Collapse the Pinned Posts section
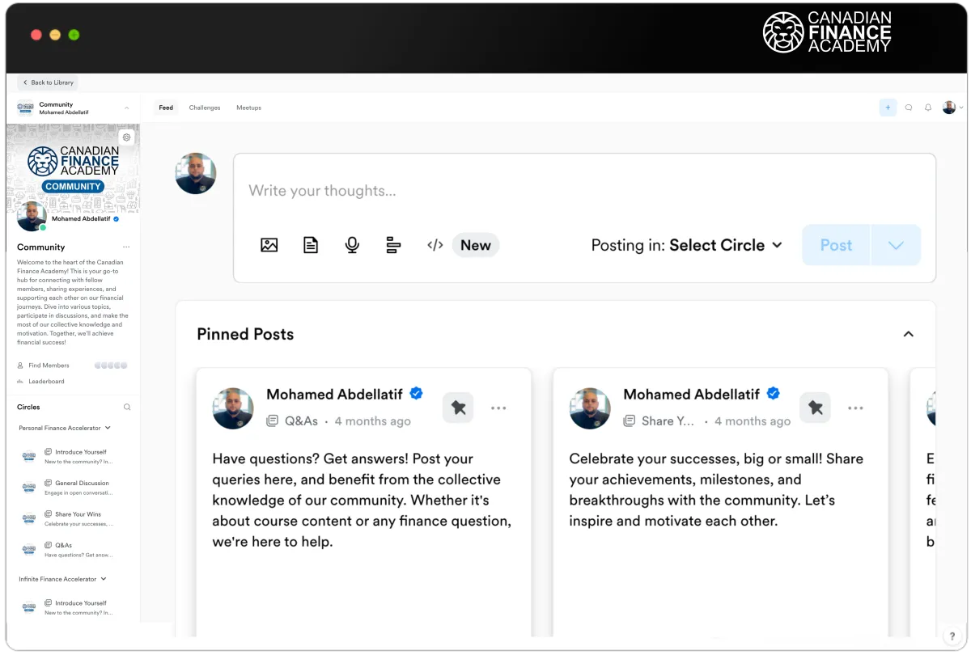The width and height of the screenshot is (971, 655). [908, 334]
